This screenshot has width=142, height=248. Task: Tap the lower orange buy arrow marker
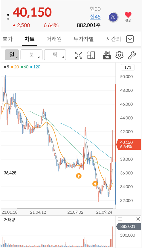click(95, 184)
